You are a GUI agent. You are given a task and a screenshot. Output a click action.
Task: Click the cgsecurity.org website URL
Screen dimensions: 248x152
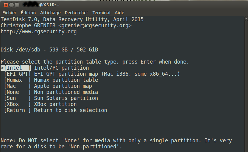pyautogui.click(x=39, y=31)
